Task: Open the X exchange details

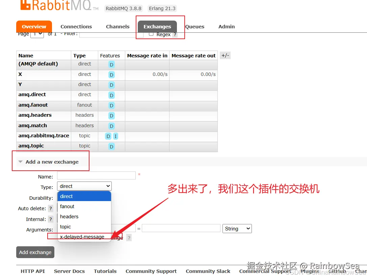Action: pos(20,74)
